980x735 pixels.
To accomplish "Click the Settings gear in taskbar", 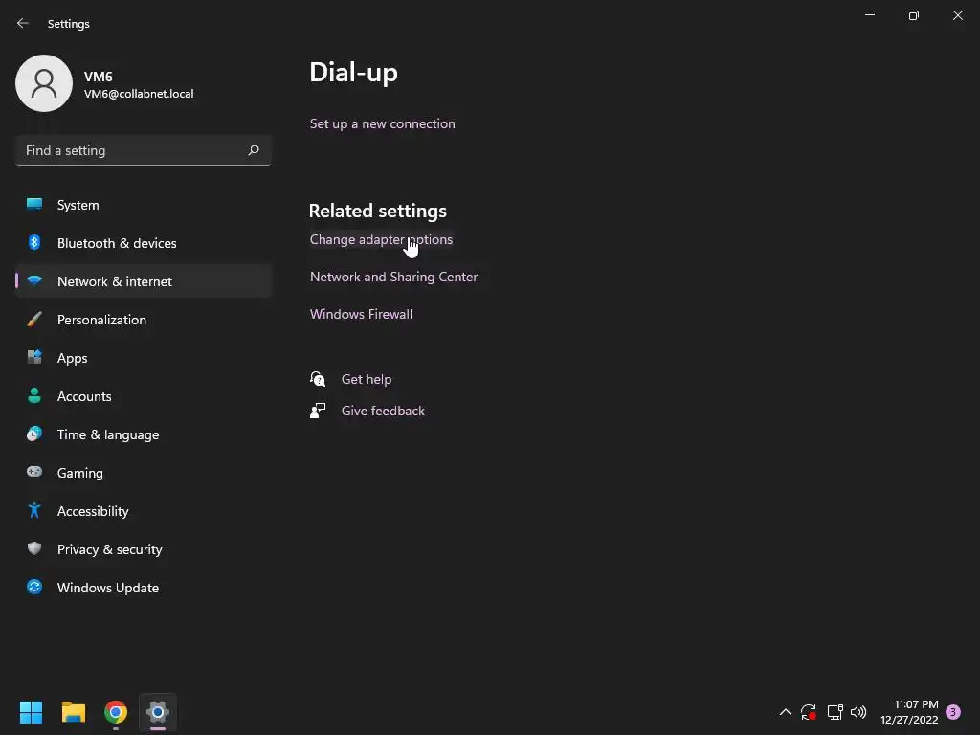I will (158, 712).
